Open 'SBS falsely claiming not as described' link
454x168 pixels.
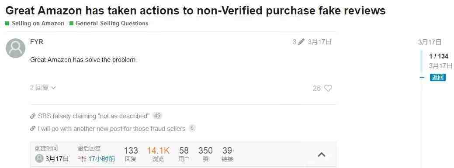94,116
